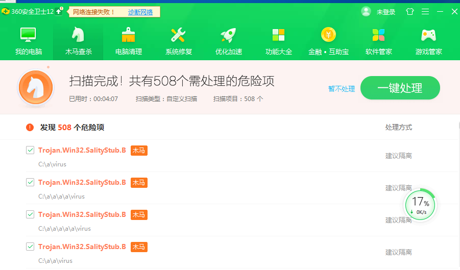Viewport: 460px width, 270px height.
Task: Open 功能大全 grid icon
Action: tap(278, 35)
